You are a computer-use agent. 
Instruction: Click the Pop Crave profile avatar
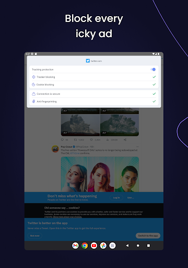point(55,149)
